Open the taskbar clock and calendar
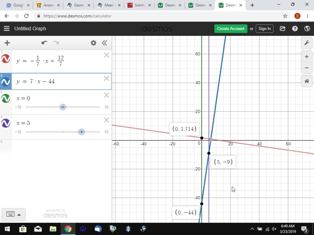This screenshot has height=235, width=314. [288, 229]
